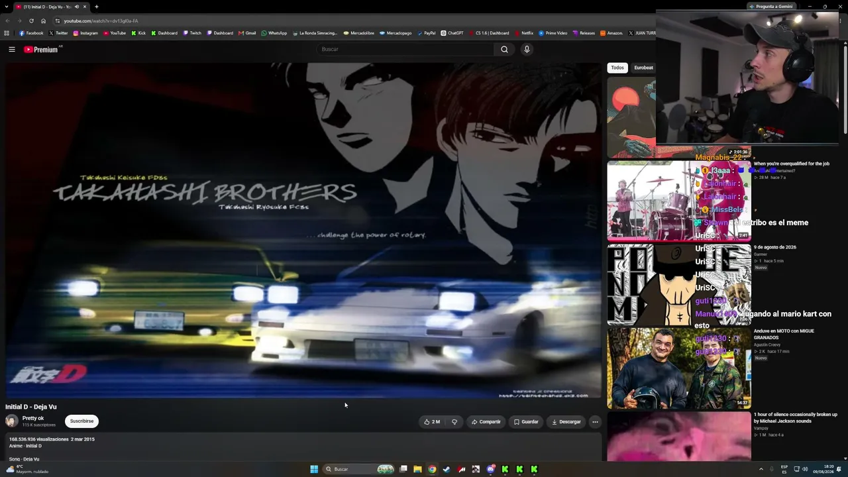
Task: Open Netflix bookmark
Action: coord(523,33)
